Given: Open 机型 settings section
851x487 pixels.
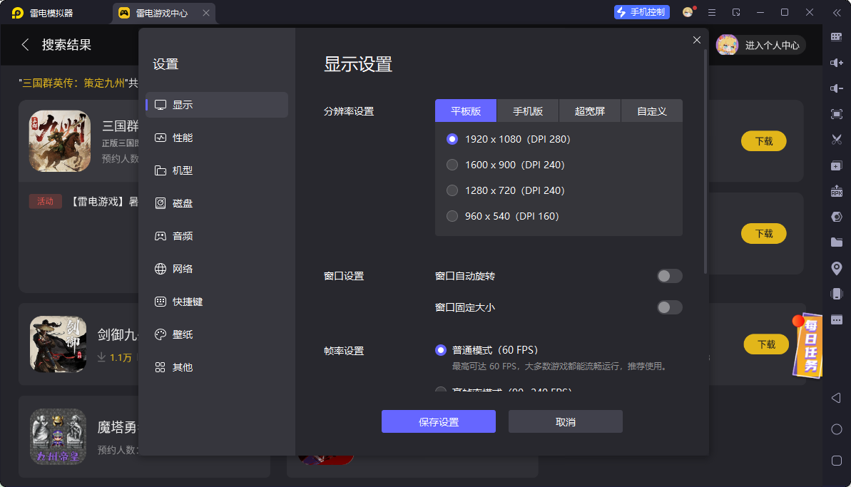Looking at the screenshot, I should [x=217, y=170].
